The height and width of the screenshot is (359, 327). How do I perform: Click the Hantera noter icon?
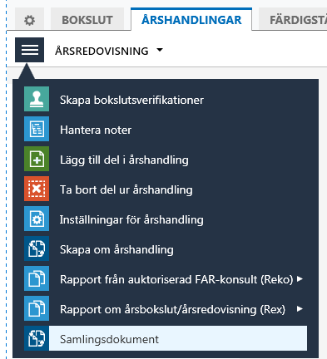[x=37, y=129]
